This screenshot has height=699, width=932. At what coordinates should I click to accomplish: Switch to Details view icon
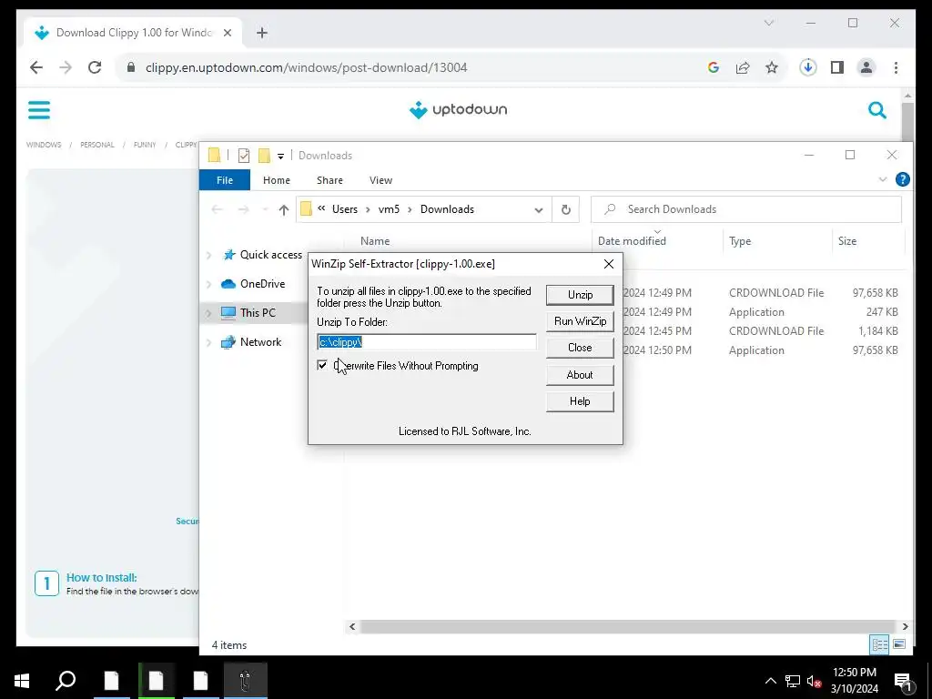click(x=879, y=644)
